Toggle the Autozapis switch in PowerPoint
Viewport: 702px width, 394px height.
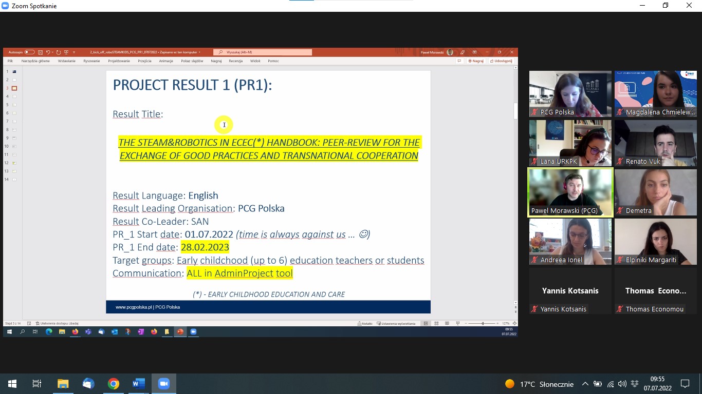click(x=29, y=52)
